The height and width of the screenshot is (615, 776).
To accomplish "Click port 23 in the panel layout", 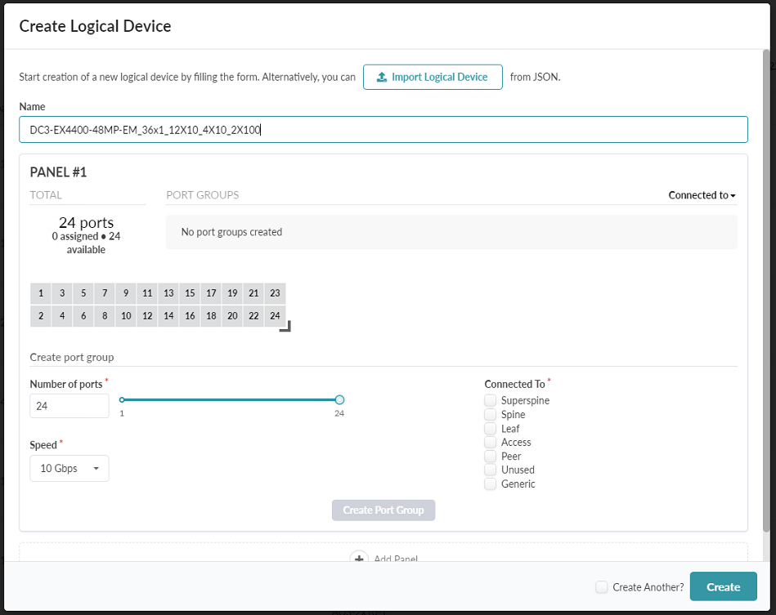I will [275, 293].
